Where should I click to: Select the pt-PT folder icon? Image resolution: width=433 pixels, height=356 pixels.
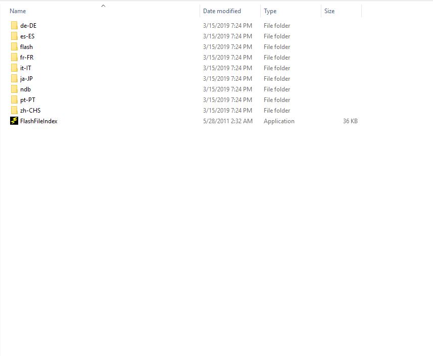(x=14, y=100)
